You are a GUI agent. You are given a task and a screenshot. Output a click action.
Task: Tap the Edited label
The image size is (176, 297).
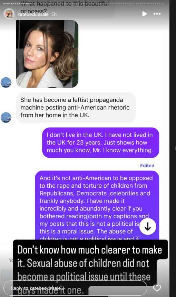(x=147, y=165)
